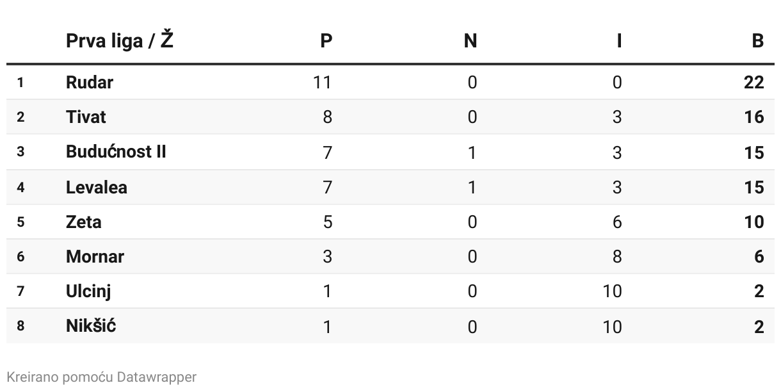Click the P column header
Screen dimensions: 781x392
[326, 41]
